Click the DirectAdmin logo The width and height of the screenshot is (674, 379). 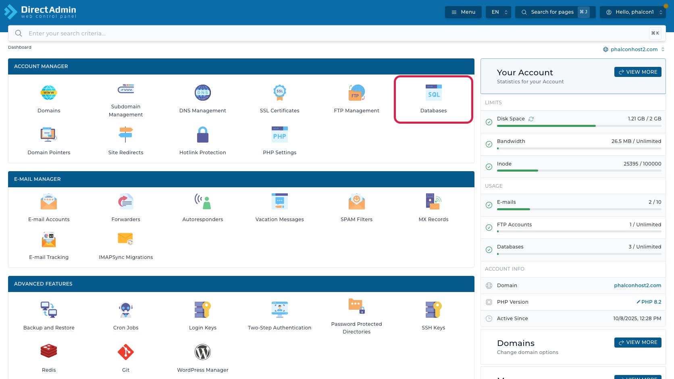click(40, 12)
